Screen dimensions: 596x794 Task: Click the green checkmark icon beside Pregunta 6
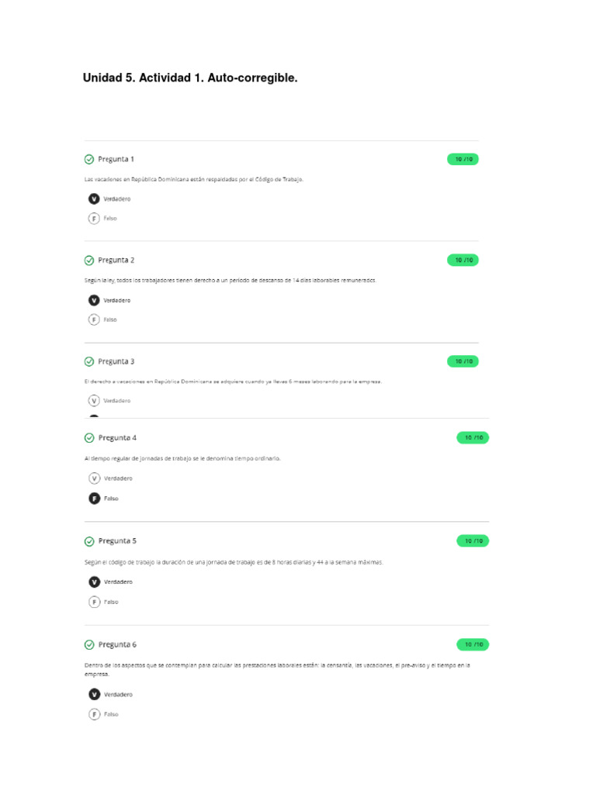pyautogui.click(x=89, y=644)
